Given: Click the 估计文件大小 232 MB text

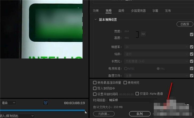Looking at the screenshot, I should point(108,107).
